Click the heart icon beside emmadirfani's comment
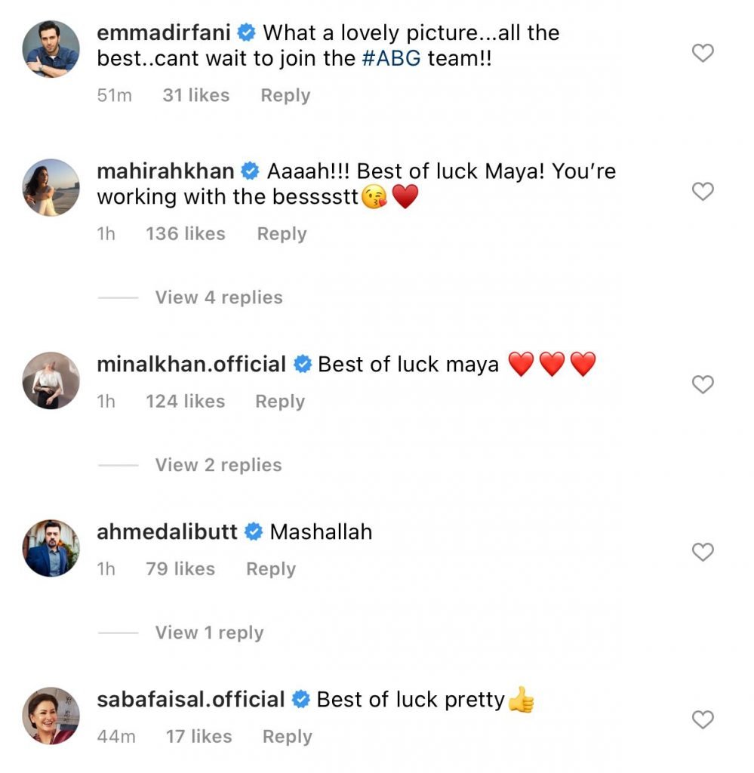754x773 pixels. pos(703,53)
